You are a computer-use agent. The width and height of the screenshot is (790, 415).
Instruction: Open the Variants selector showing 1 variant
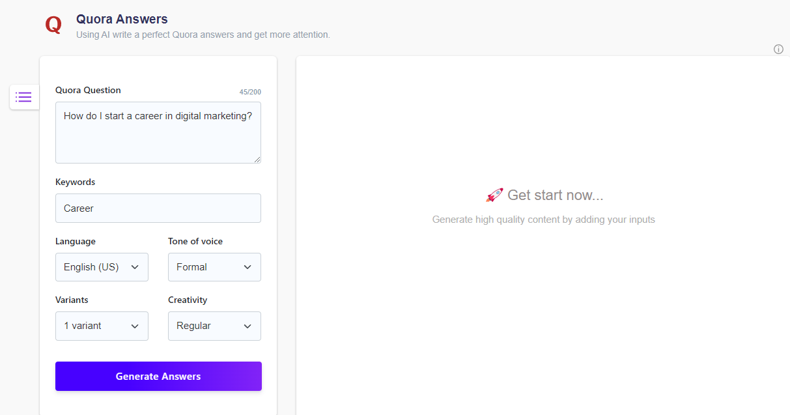pos(102,326)
